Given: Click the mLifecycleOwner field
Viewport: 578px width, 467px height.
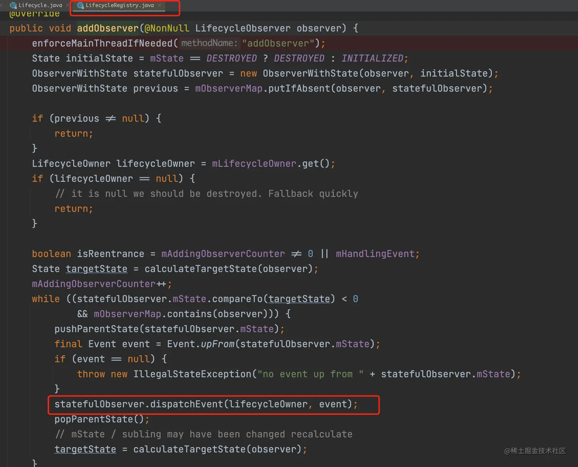Looking at the screenshot, I should pos(254,163).
